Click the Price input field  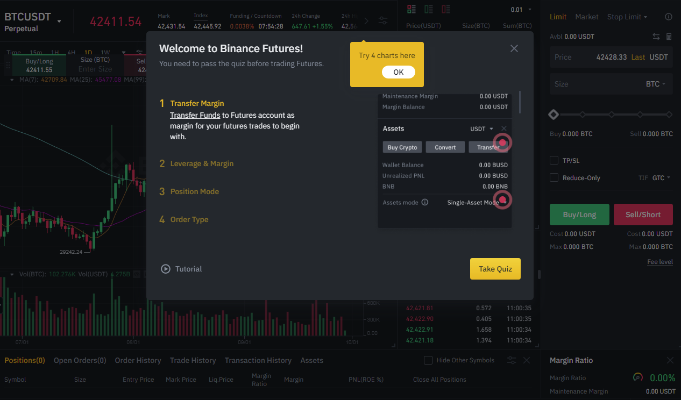(x=611, y=57)
